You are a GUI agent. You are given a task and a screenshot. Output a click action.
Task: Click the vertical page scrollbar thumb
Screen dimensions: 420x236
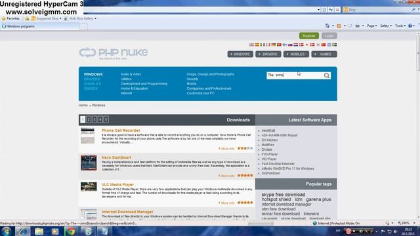click(x=418, y=54)
